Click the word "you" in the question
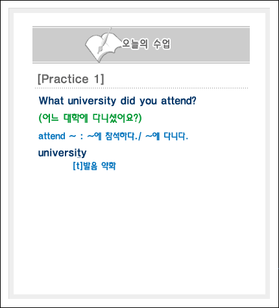This screenshot has width=279, height=308. click(148, 102)
